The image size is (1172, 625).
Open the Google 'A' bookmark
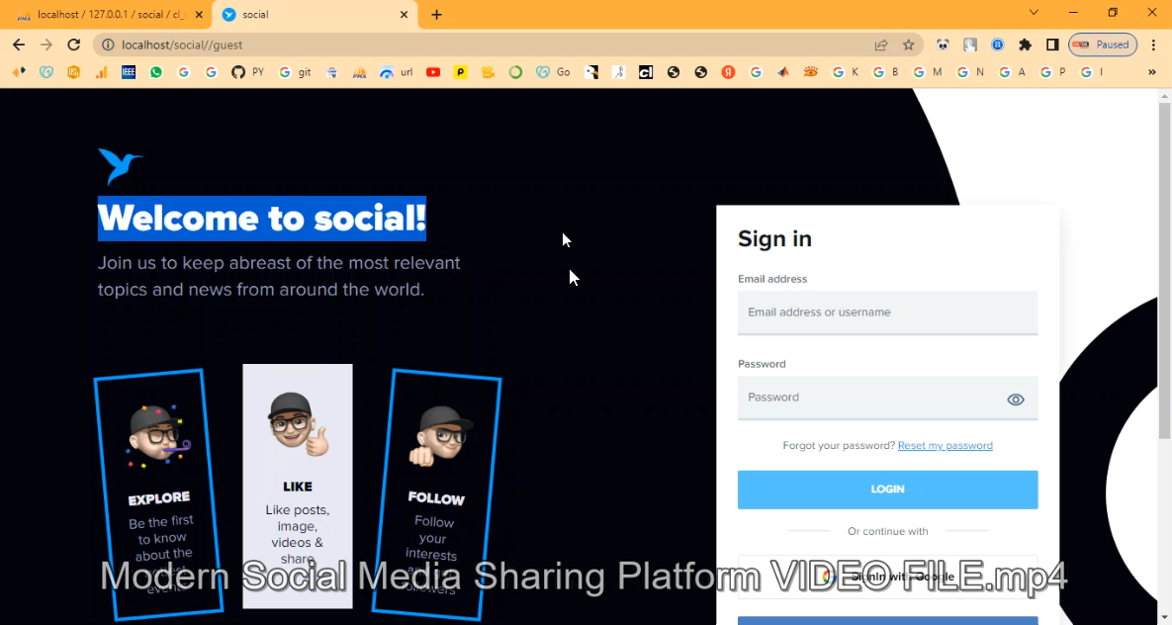[1012, 72]
